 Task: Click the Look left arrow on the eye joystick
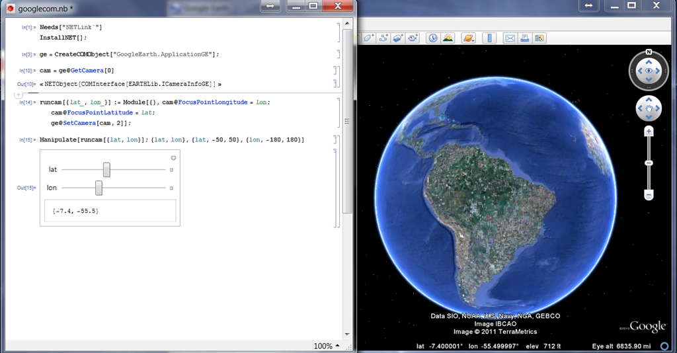(x=639, y=71)
